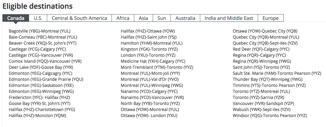Open the Central & South America tab
326x127 pixels.
(x=79, y=18)
